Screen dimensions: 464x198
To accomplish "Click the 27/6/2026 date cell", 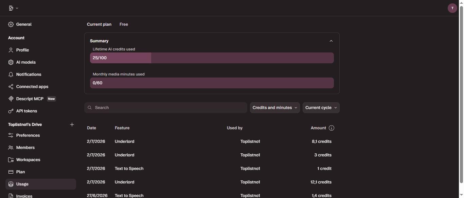I will tap(97, 196).
